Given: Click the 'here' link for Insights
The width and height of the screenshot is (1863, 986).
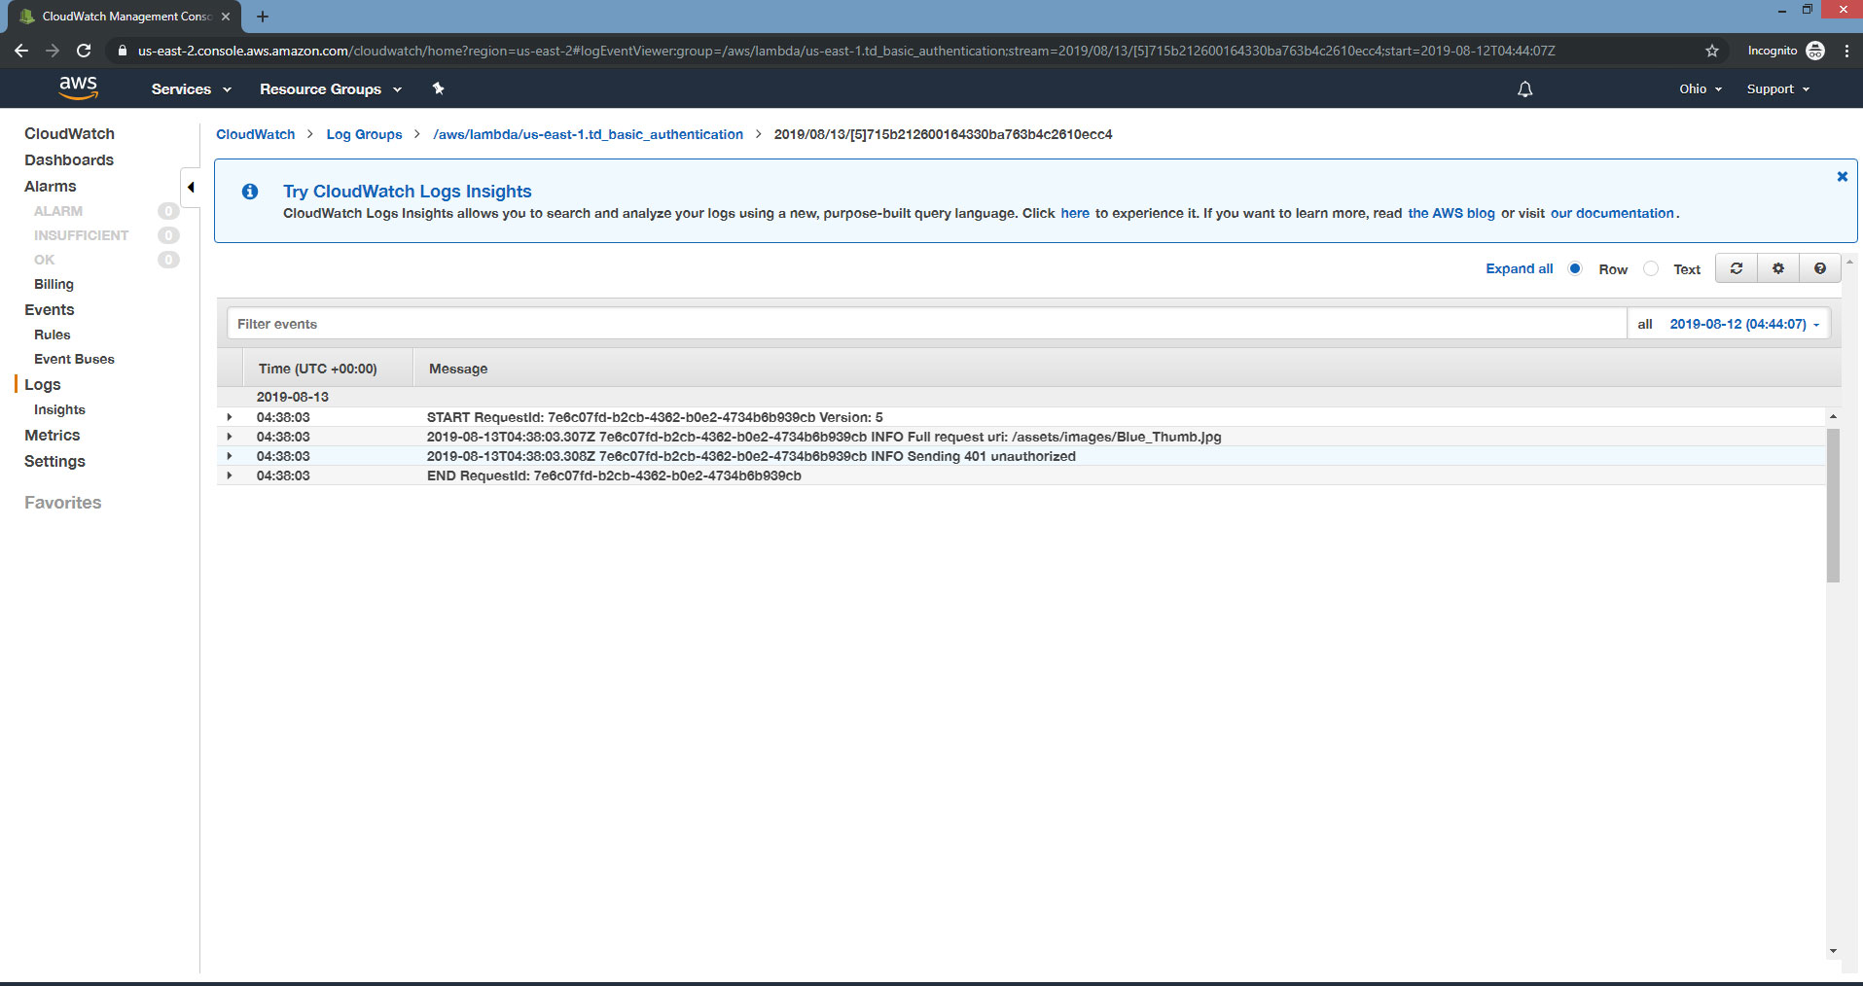Looking at the screenshot, I should pyautogui.click(x=1075, y=213).
